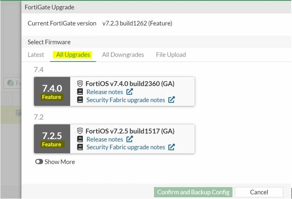Image resolution: width=292 pixels, height=199 pixels.
Task: Click book icon beside v7.4.0 Security Fabric notes
Action: pyautogui.click(x=80, y=100)
